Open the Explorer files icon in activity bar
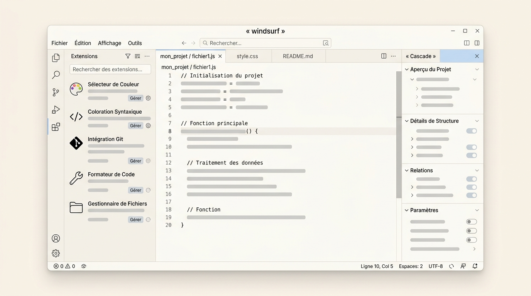Image resolution: width=531 pixels, height=296 pixels. pos(56,57)
